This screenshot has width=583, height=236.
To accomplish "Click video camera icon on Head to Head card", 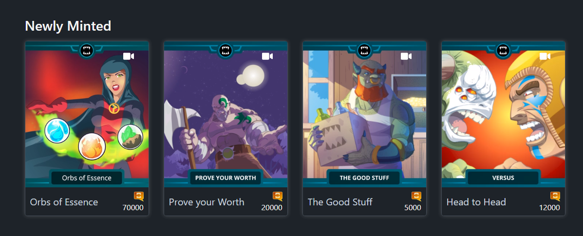I will pyautogui.click(x=545, y=56).
